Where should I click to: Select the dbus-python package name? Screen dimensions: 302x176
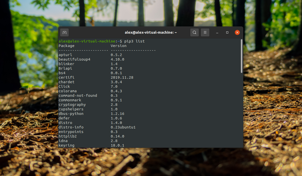(71, 114)
